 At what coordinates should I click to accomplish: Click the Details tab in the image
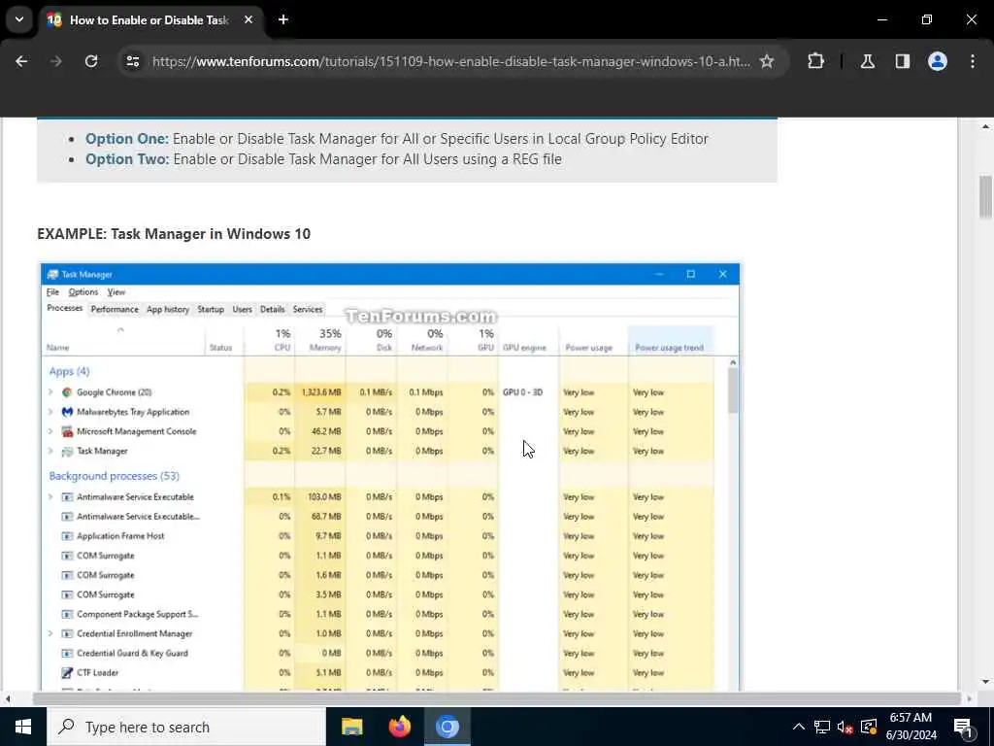click(272, 309)
